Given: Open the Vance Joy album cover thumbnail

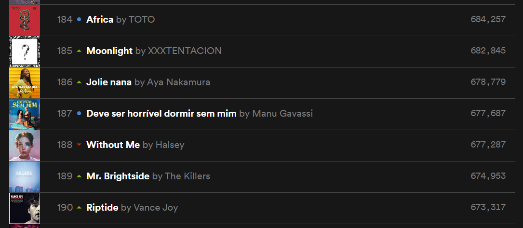Looking at the screenshot, I should (25, 208).
